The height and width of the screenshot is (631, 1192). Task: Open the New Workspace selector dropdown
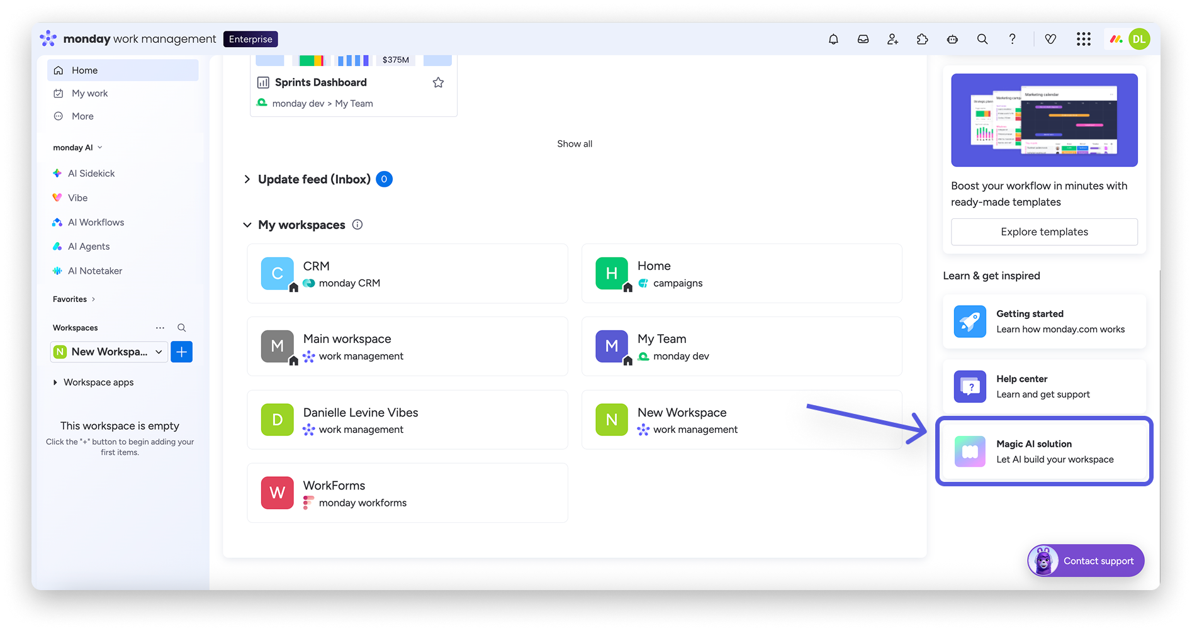pyautogui.click(x=109, y=352)
